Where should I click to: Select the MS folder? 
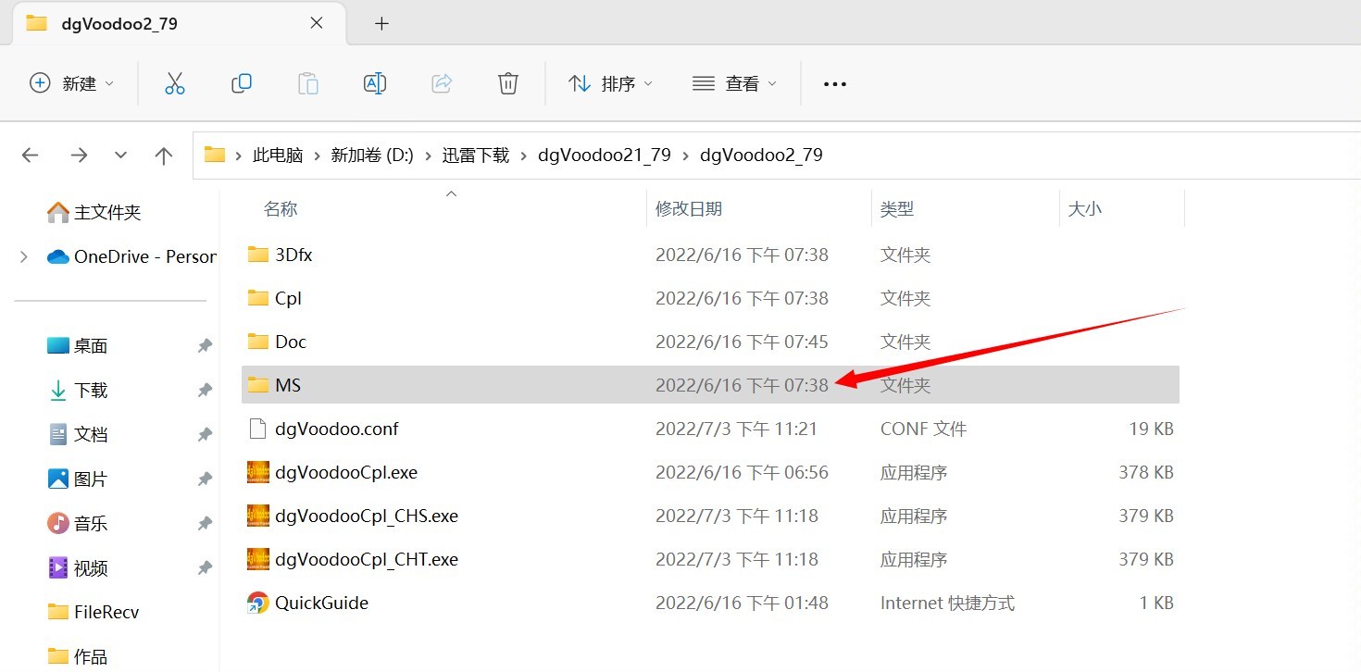coord(710,385)
